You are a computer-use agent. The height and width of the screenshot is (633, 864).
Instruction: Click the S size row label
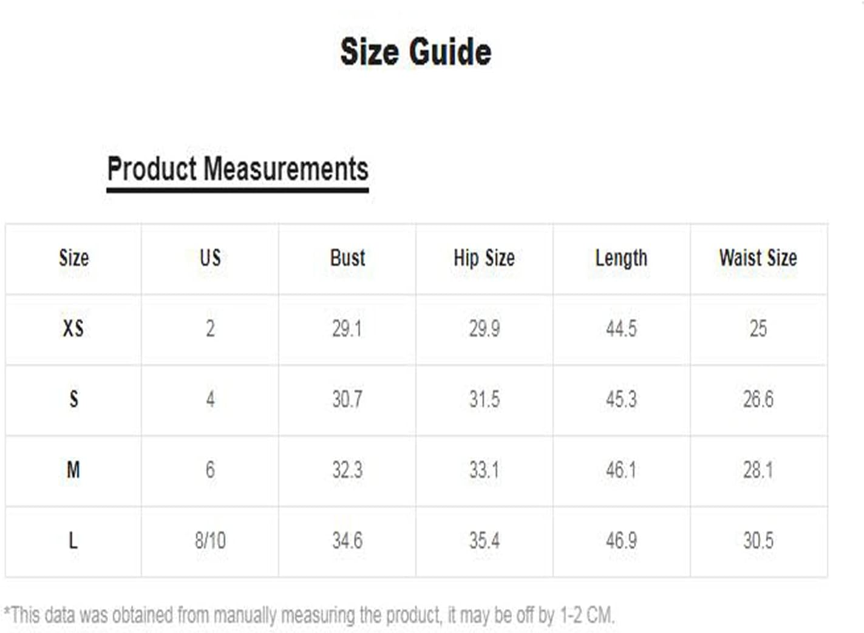click(73, 399)
